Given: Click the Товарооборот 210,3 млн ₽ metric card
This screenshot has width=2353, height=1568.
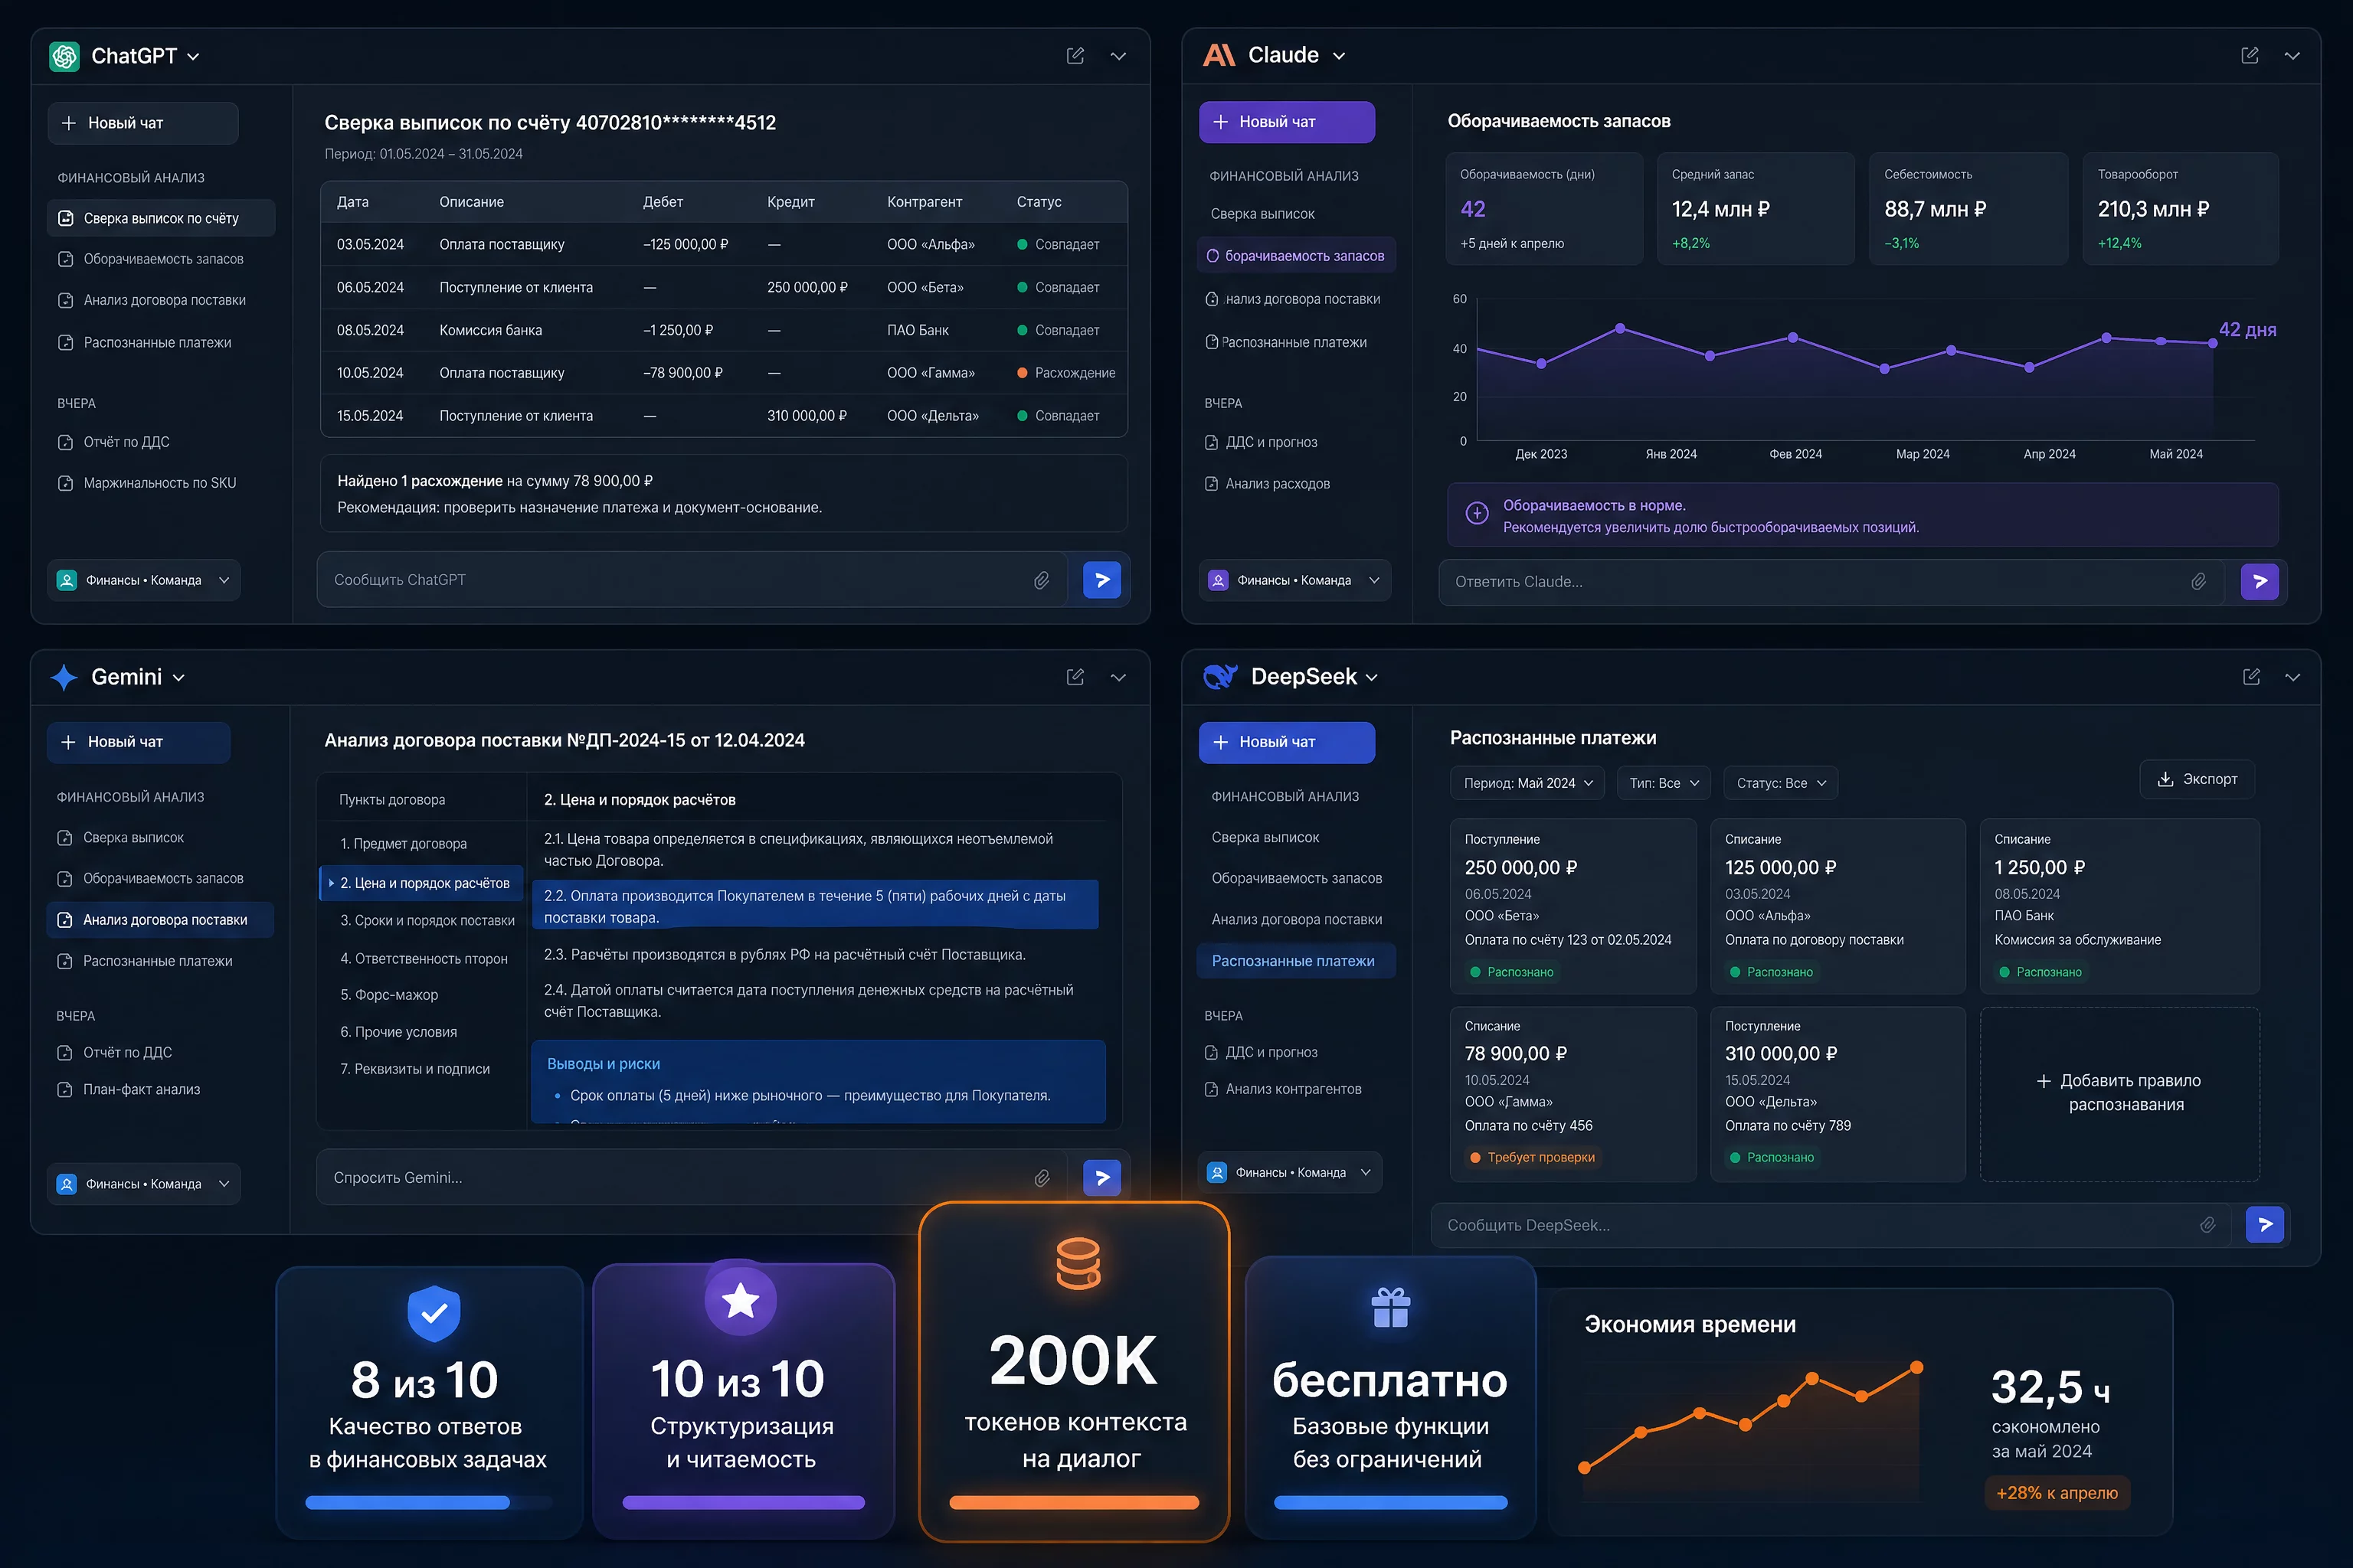Looking at the screenshot, I should pyautogui.click(x=2180, y=209).
